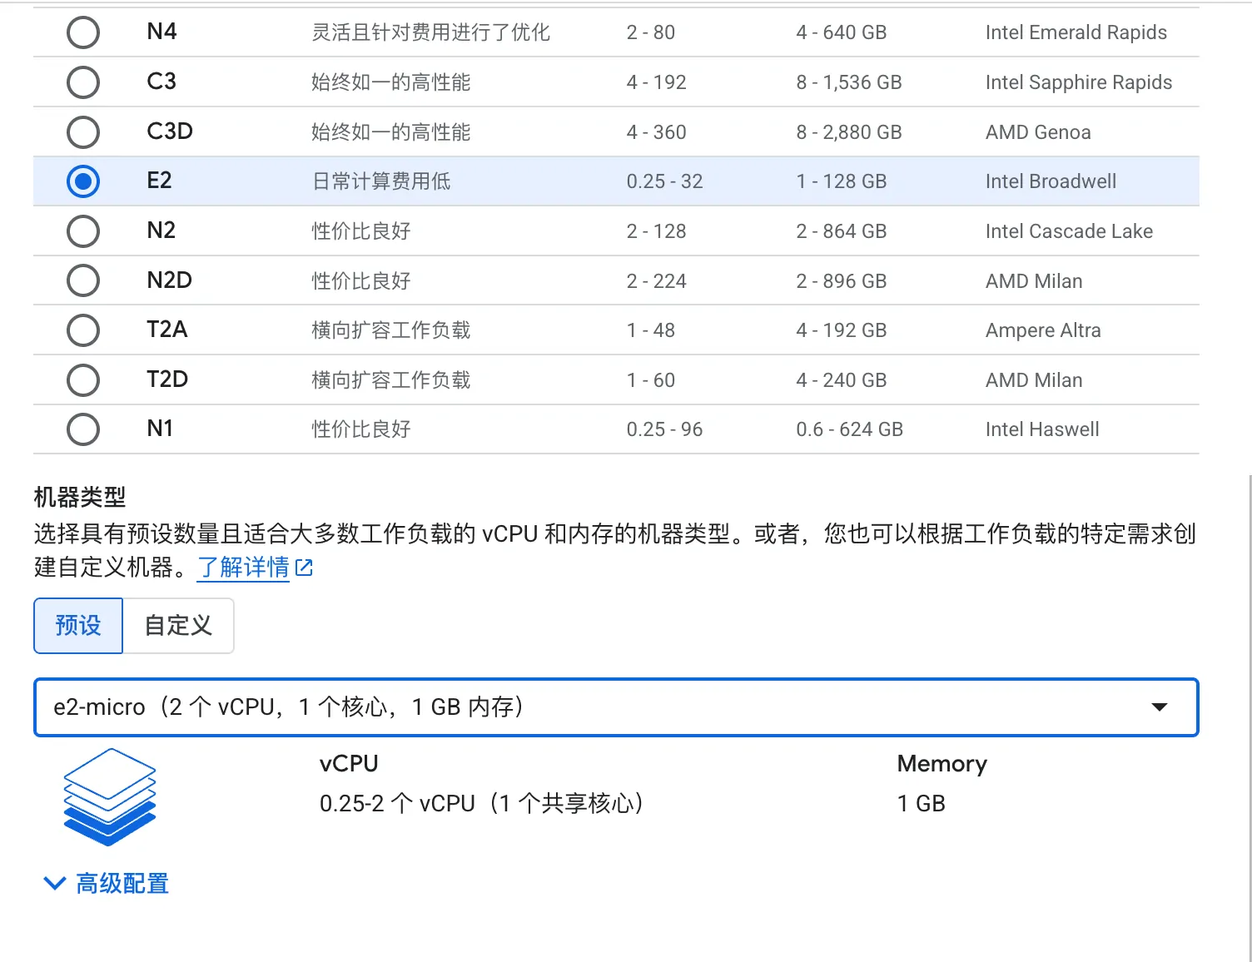Screen dimensions: 1252x962
Task: Switch to the 预设 tab
Action: 78,626
